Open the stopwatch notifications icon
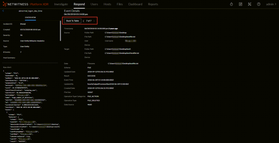The height and width of the screenshot is (143, 279). tap(231, 4)
